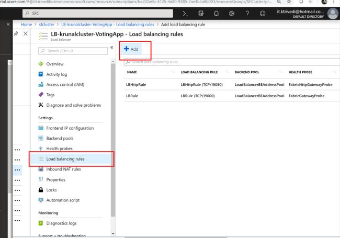Go to Home breadcrumb link
Image resolution: width=340 pixels, height=238 pixels.
pyautogui.click(x=26, y=25)
